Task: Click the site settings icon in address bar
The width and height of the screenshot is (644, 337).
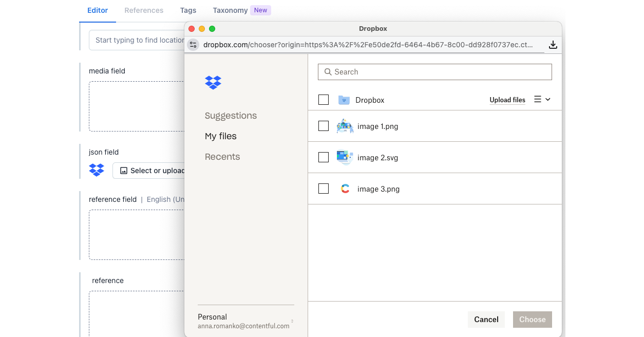Action: point(193,45)
